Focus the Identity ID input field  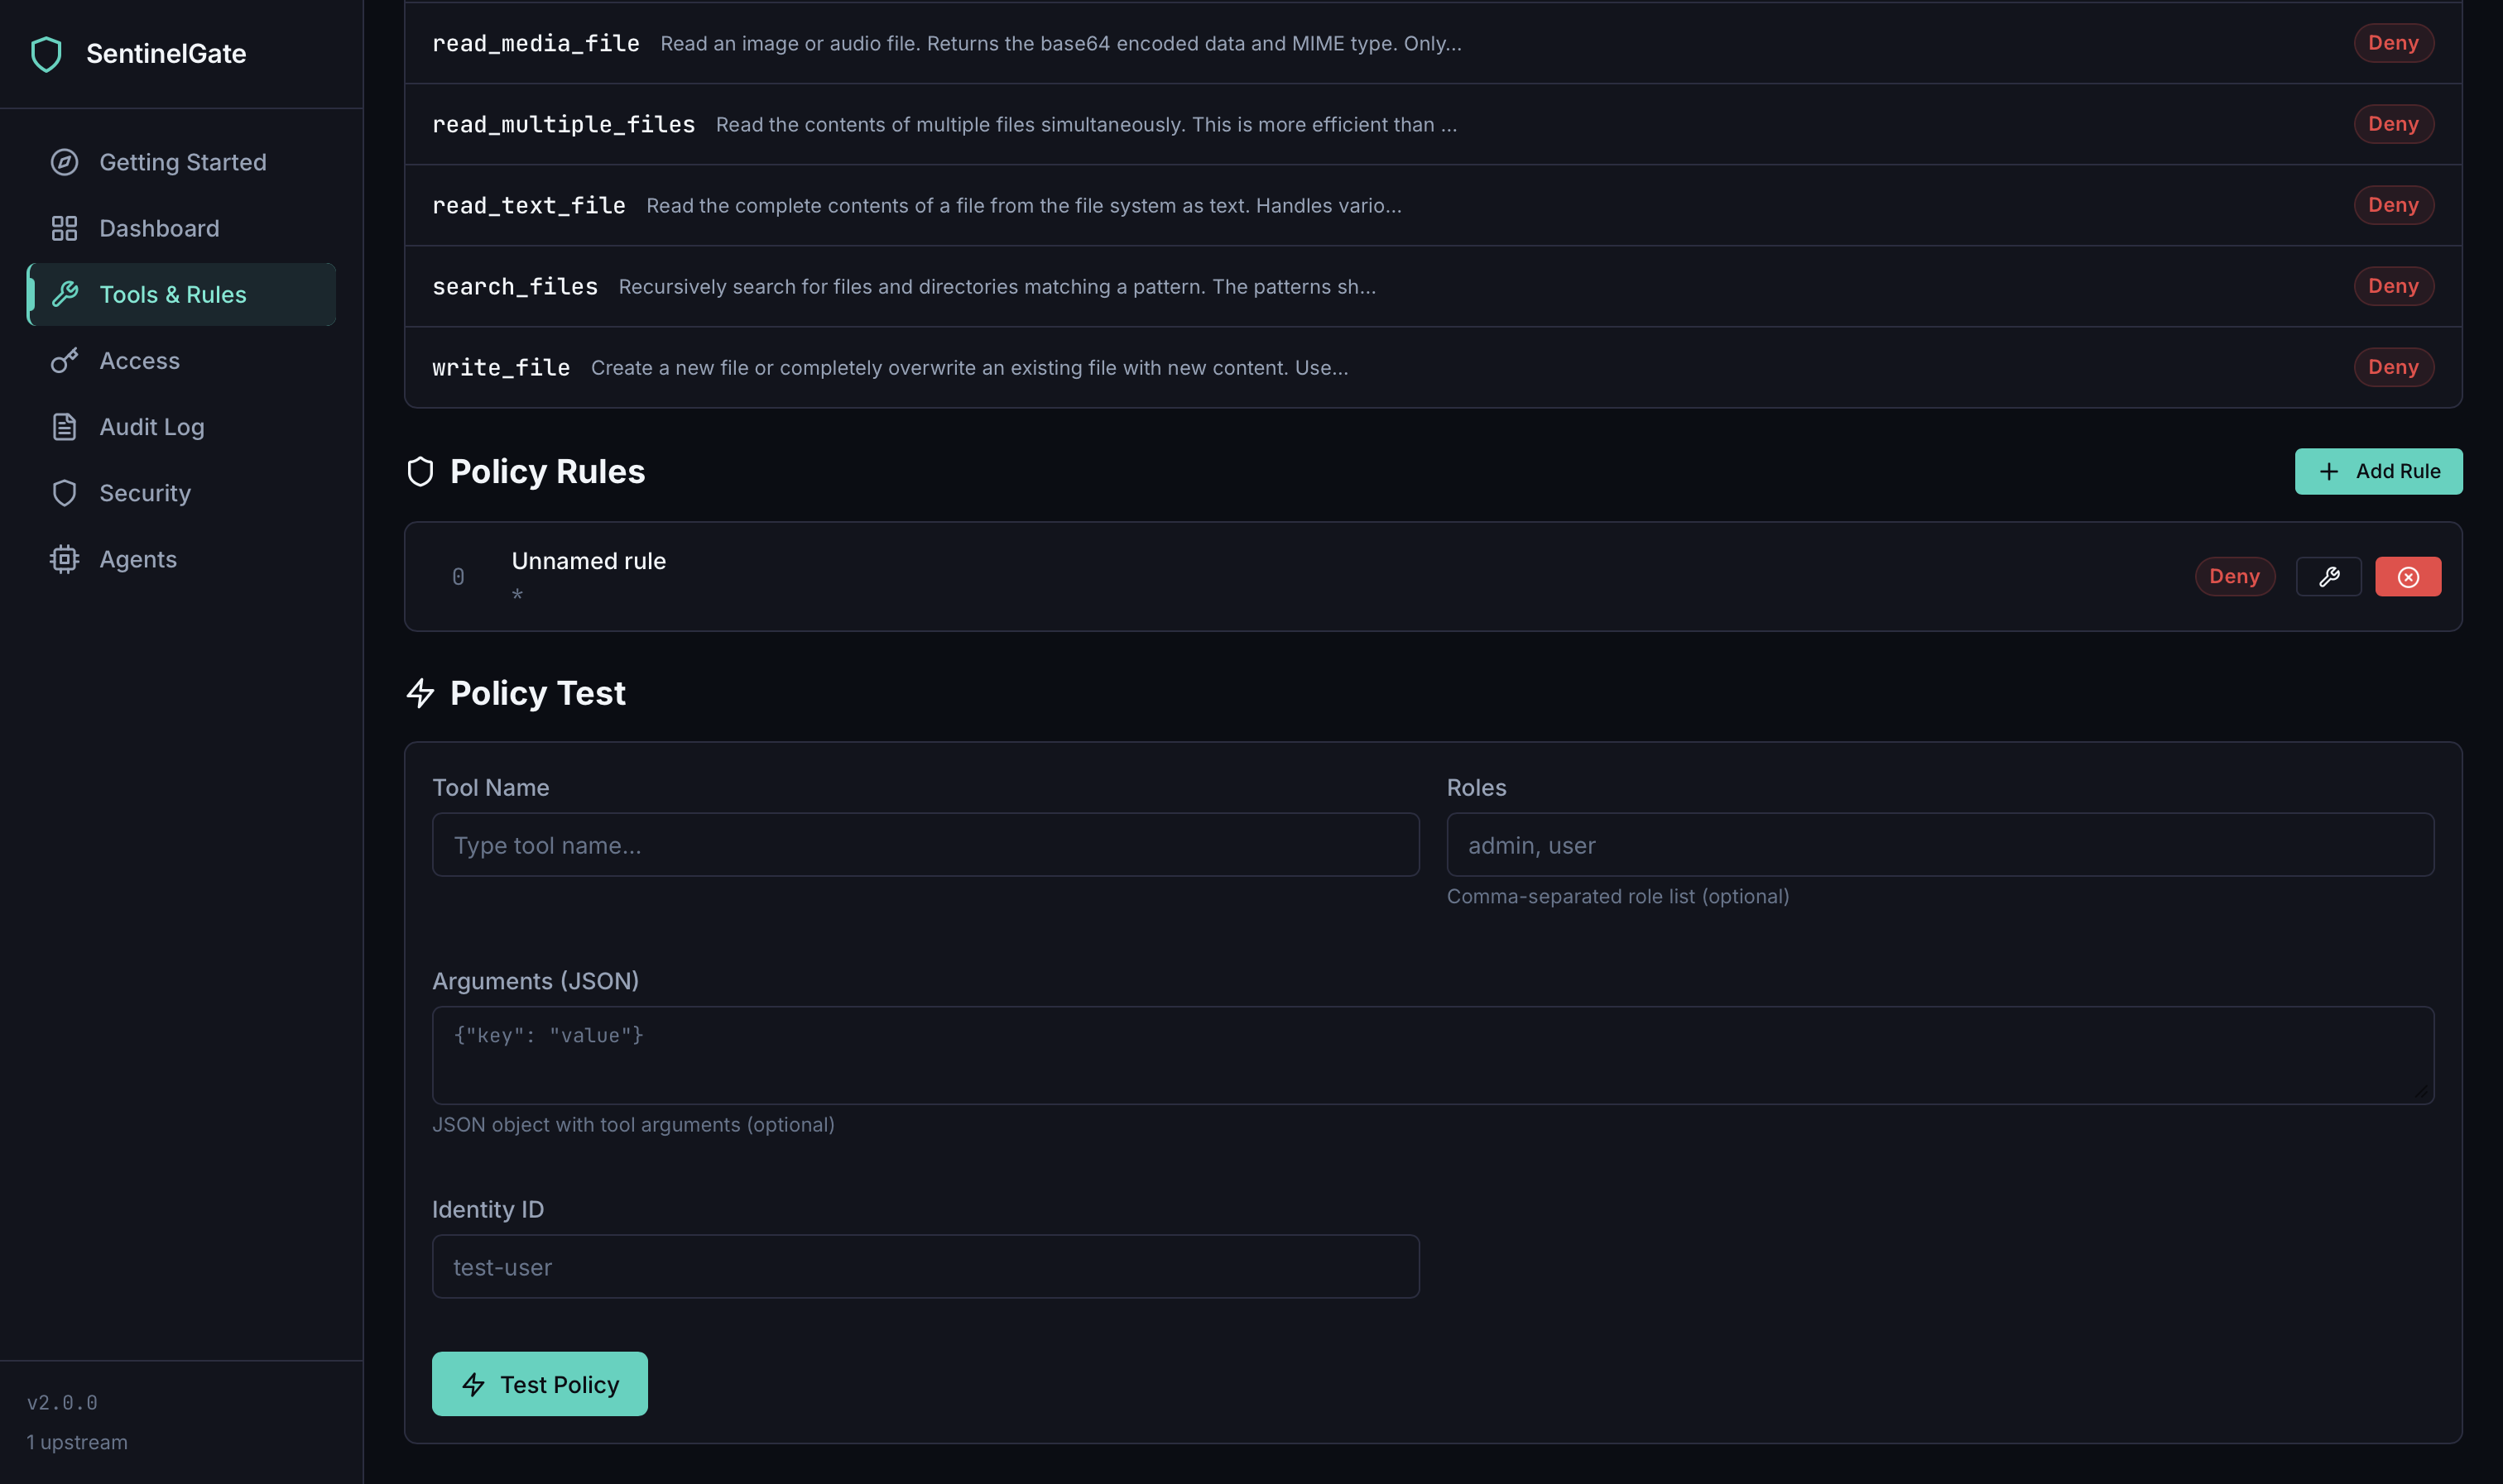pyautogui.click(x=925, y=1267)
